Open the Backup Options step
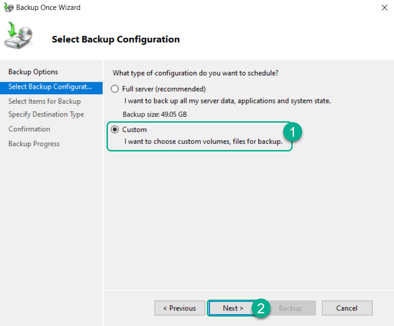Viewport: 394px width, 326px height. pos(33,72)
